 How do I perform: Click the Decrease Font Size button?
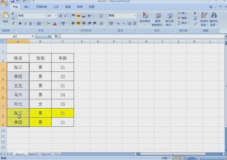pyautogui.click(x=65, y=16)
